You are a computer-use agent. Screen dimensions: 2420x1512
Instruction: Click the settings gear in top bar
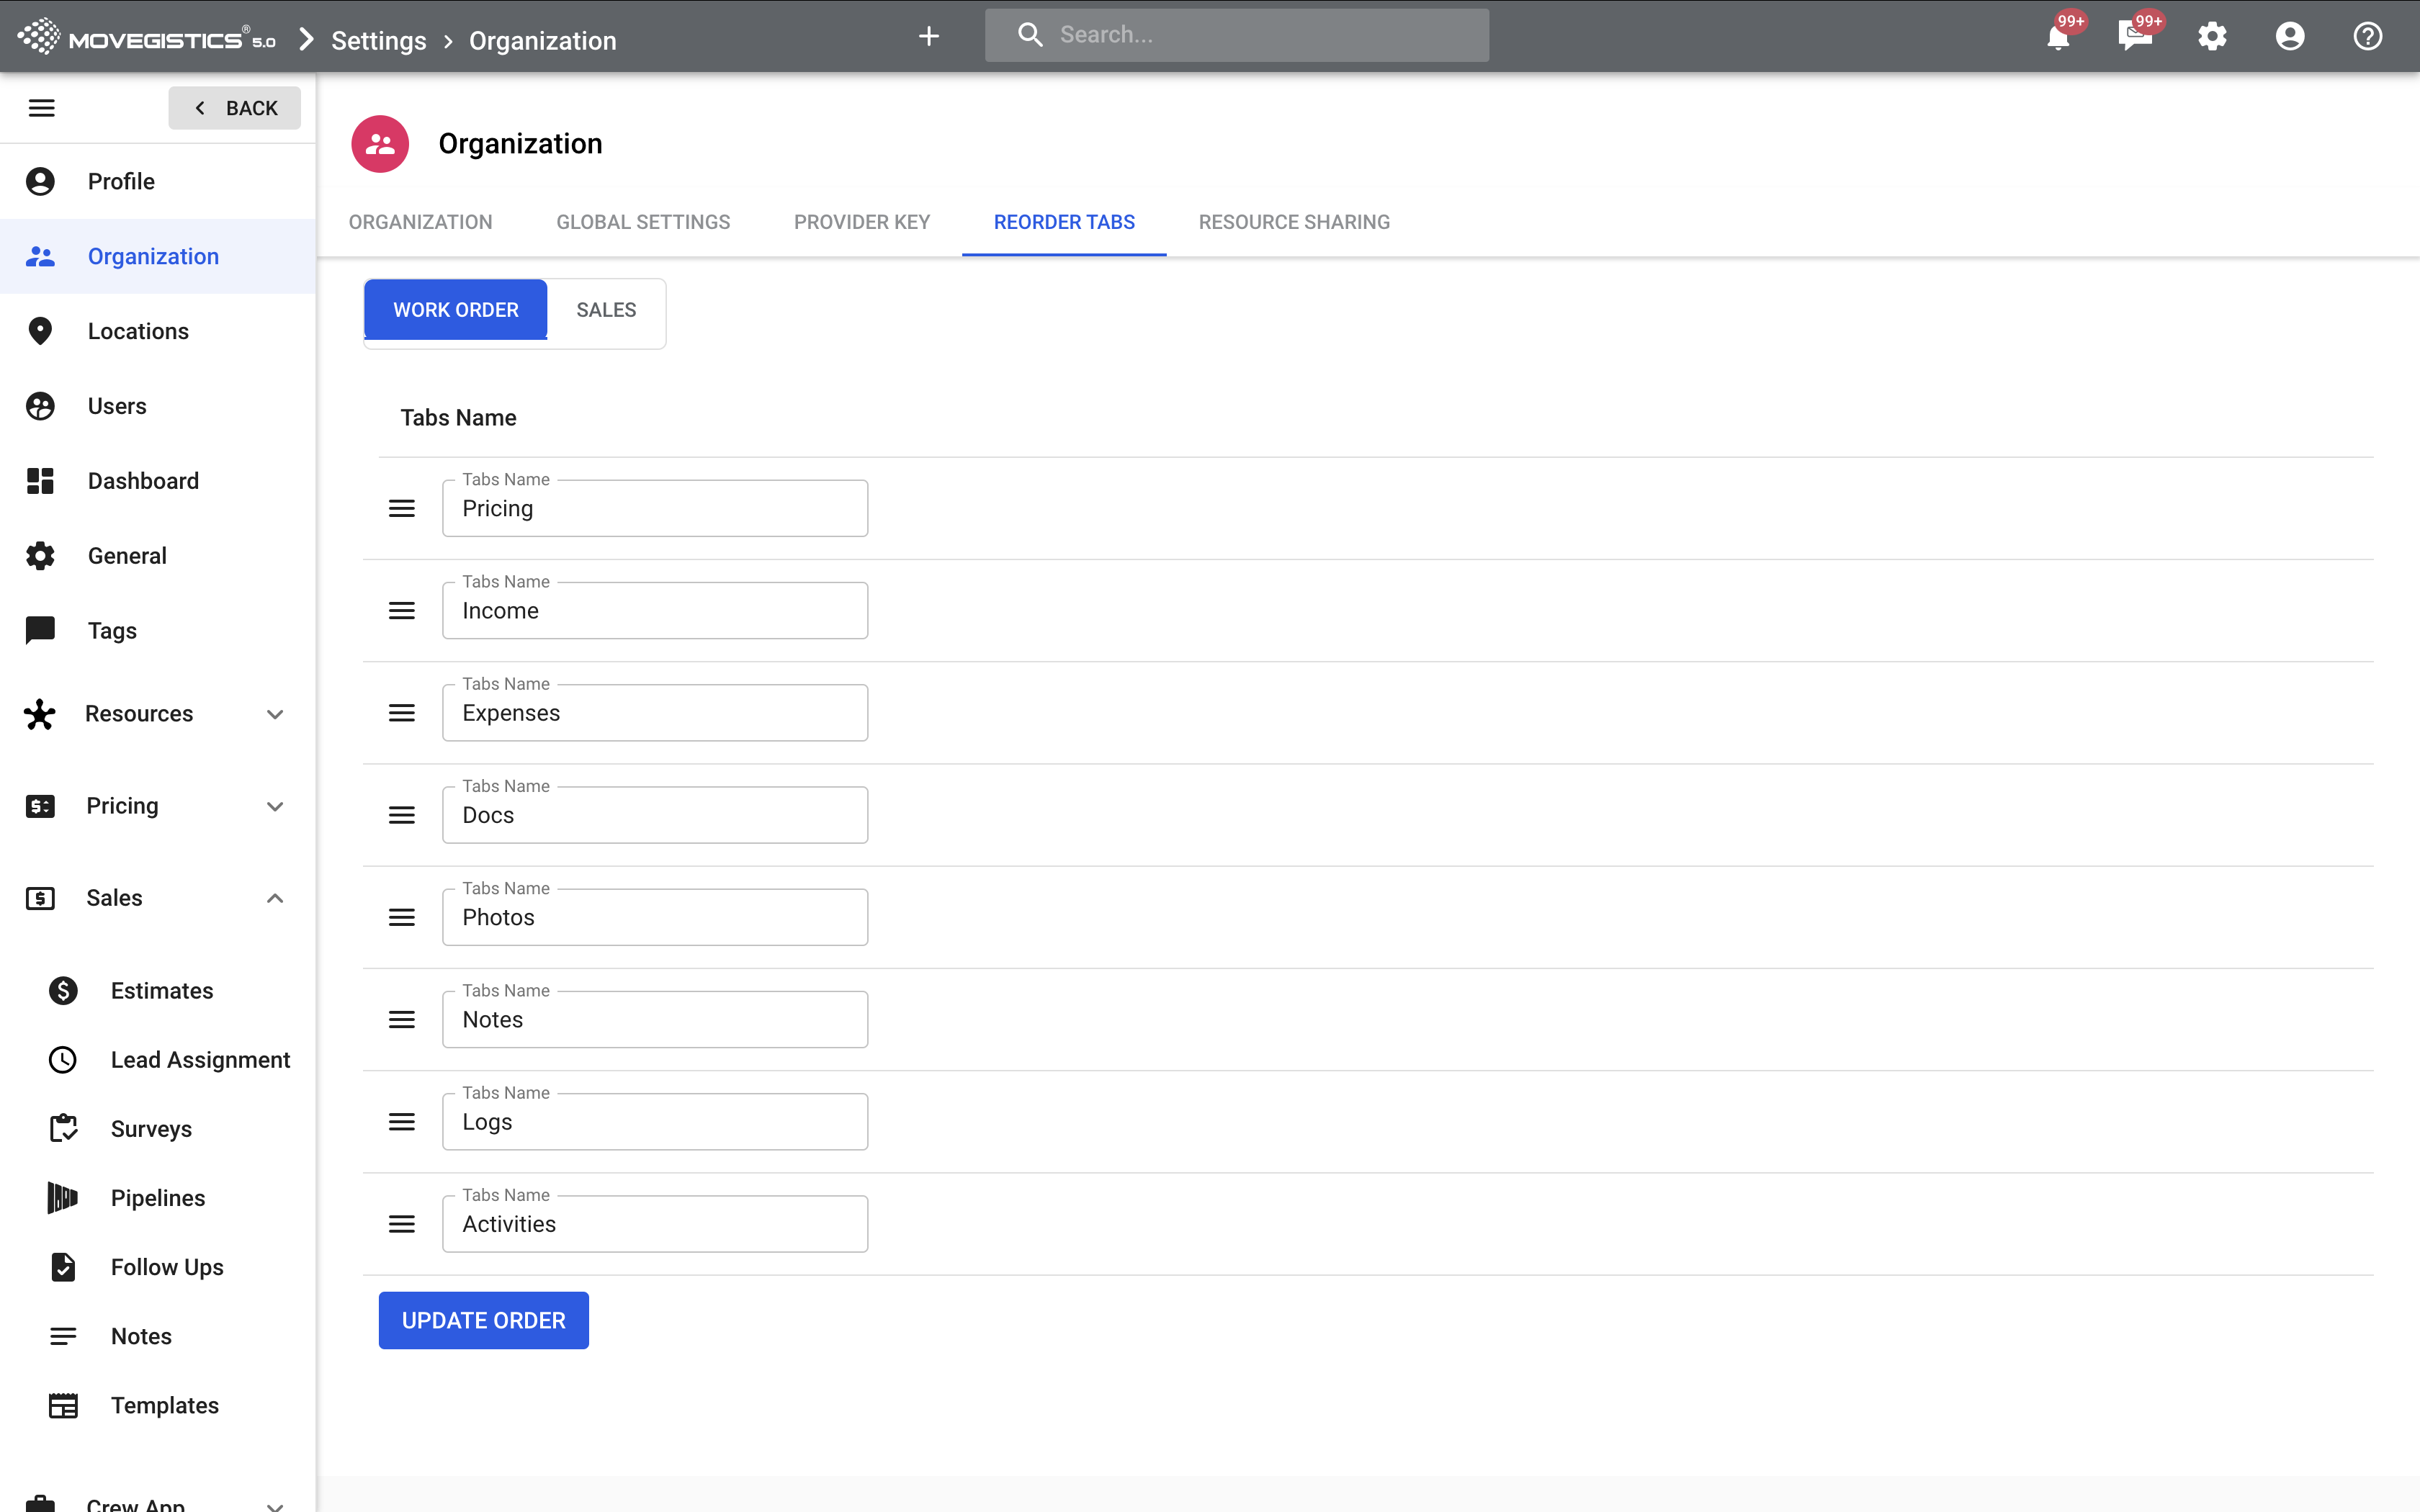point(2212,37)
